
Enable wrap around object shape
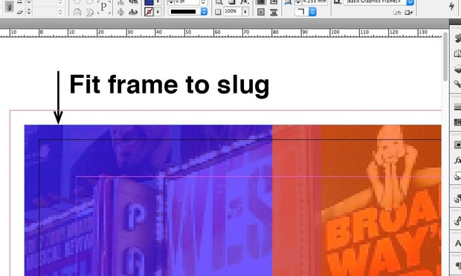click(x=261, y=12)
